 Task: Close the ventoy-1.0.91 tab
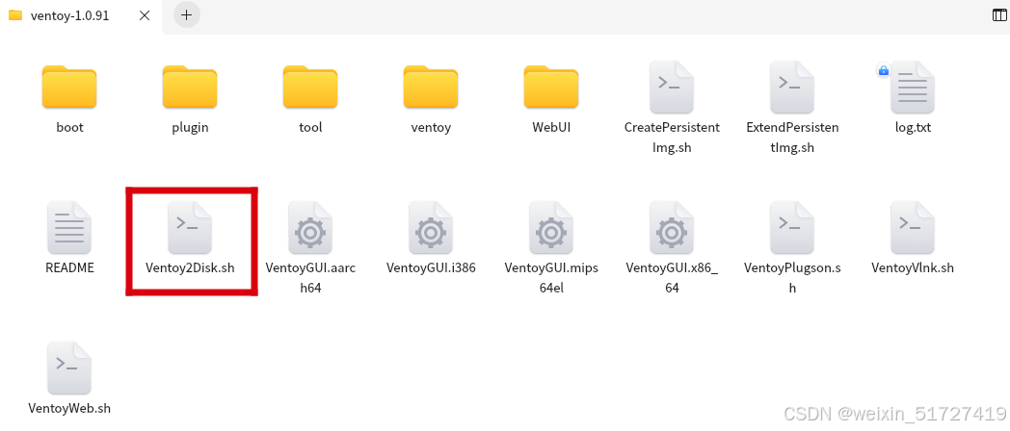(x=145, y=15)
